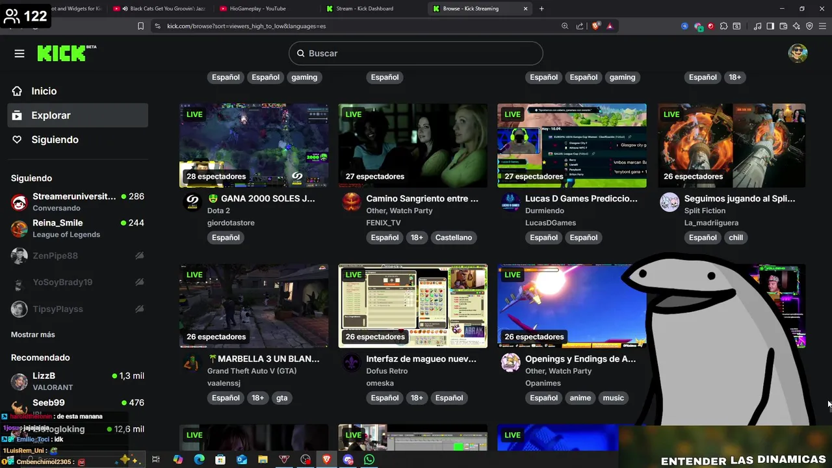
Task: Go to Inicio in the sidebar
Action: click(x=78, y=91)
